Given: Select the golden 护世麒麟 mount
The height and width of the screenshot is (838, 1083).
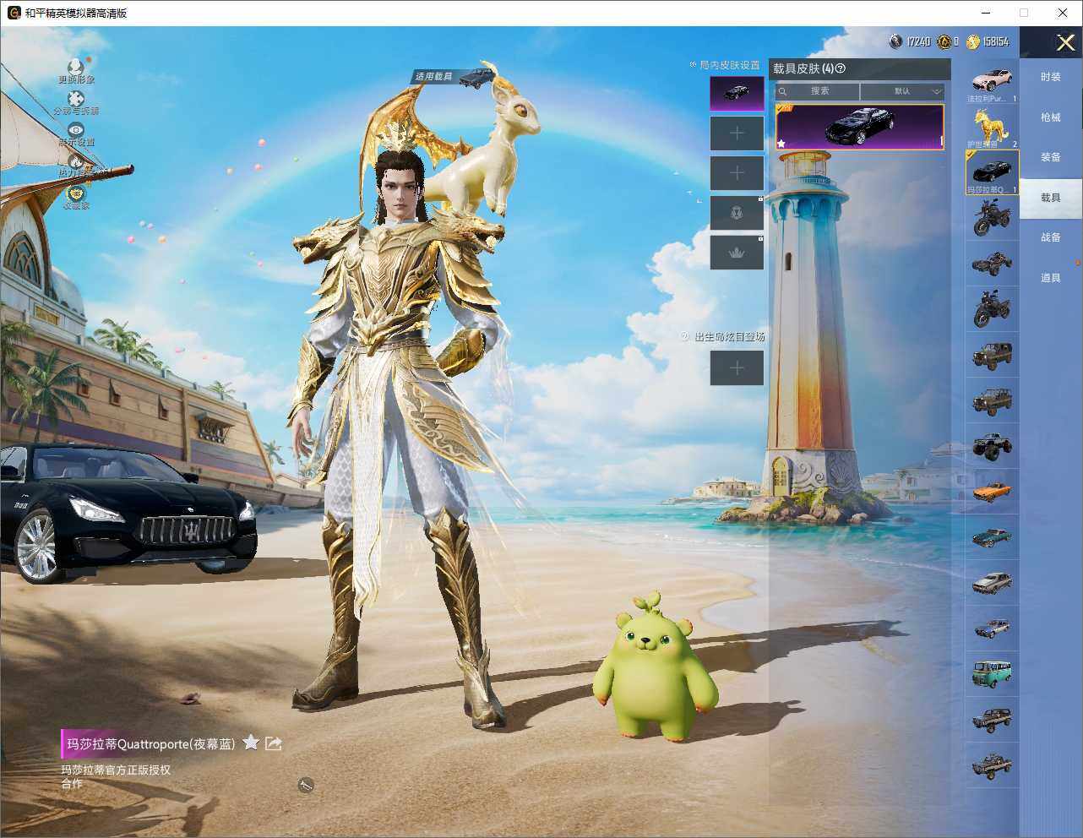Looking at the screenshot, I should pos(993,128).
